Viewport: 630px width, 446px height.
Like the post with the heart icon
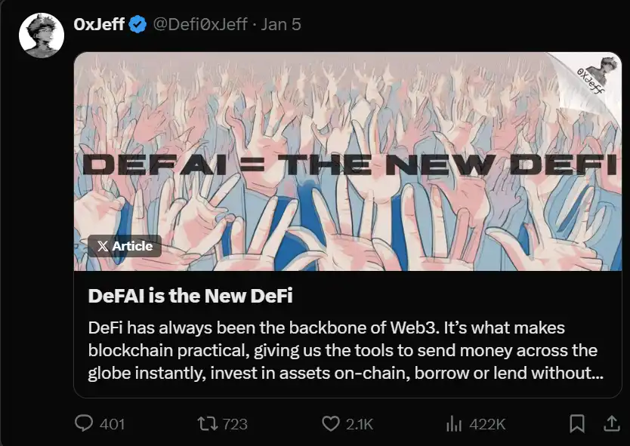click(330, 423)
